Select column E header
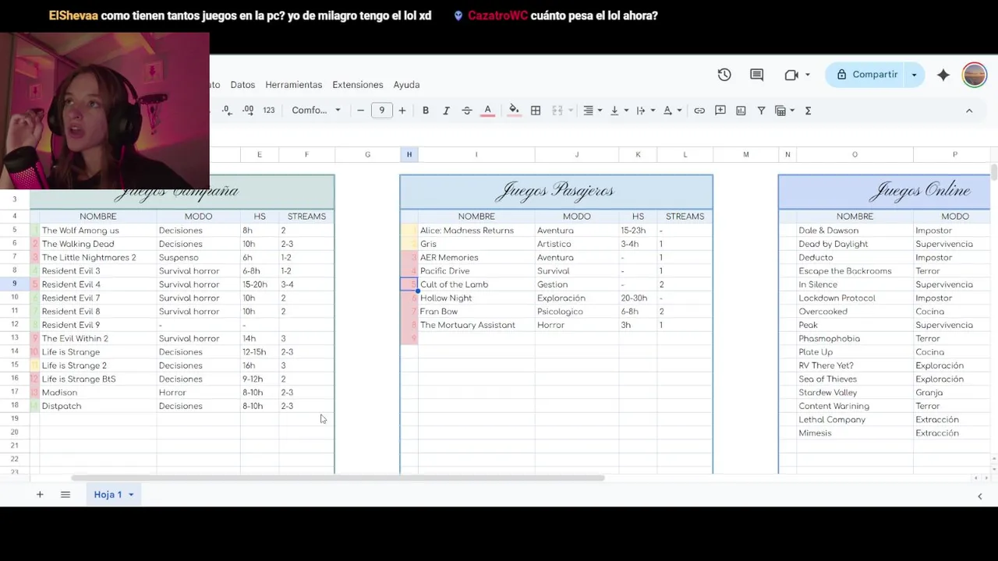This screenshot has height=561, width=998. click(x=260, y=154)
